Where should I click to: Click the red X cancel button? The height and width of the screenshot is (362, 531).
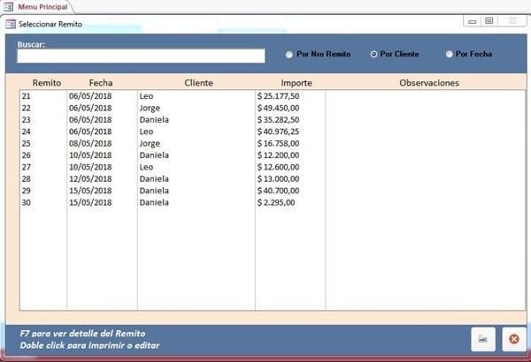[512, 338]
